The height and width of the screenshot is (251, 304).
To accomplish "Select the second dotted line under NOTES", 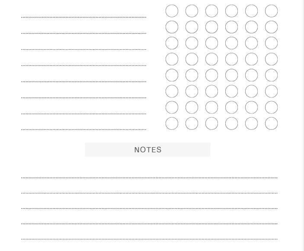I will [x=149, y=193].
